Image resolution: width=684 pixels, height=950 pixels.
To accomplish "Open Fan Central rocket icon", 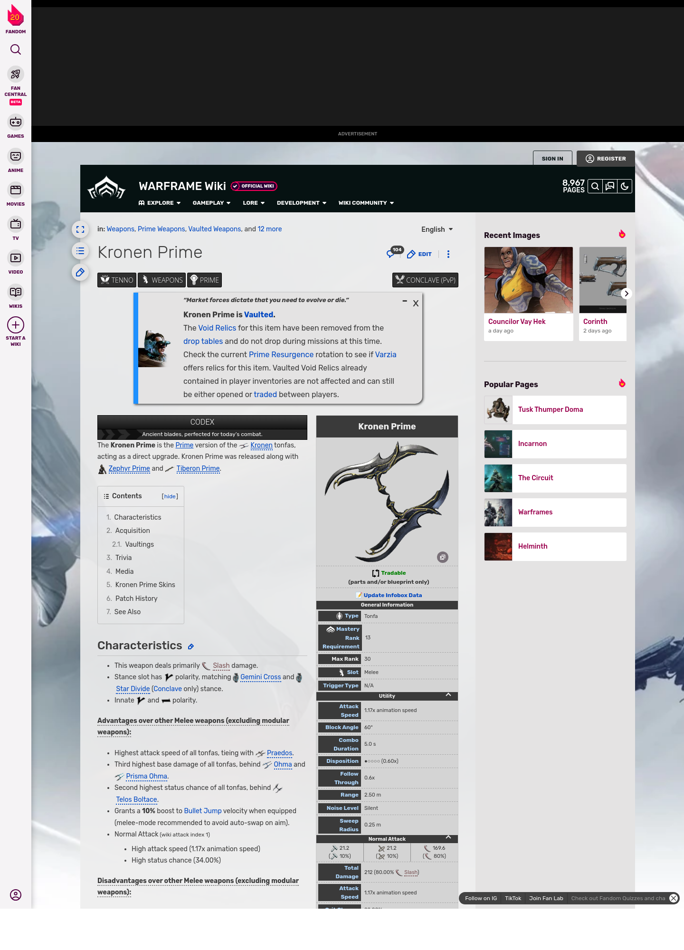I will coord(16,75).
